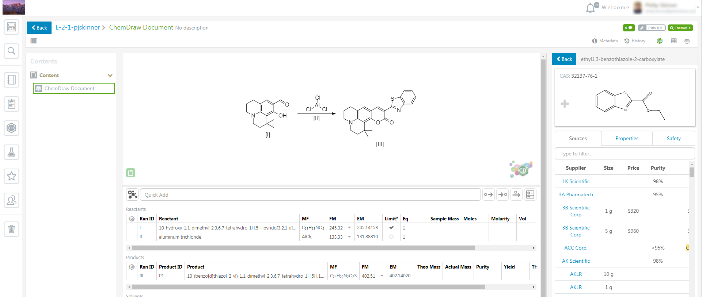
Task: Open the trash bin in sidebar
Action: coord(12,229)
